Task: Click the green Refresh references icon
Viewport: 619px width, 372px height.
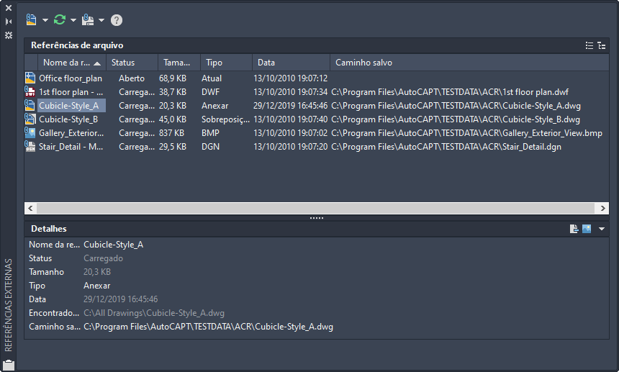Action: point(60,19)
